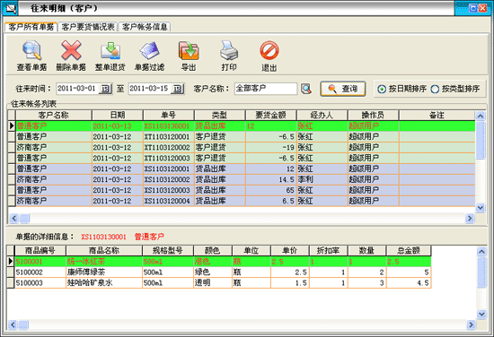Click the end date field 2011-03-15
494x337 pixels.
click(150, 89)
